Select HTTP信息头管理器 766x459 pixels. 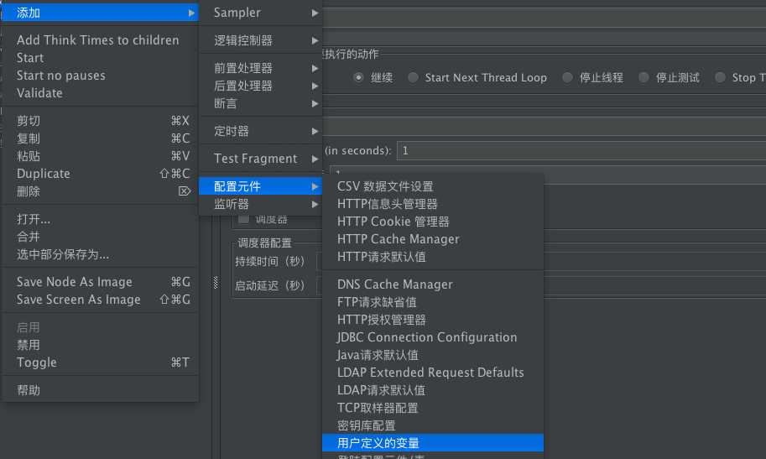click(x=433, y=204)
